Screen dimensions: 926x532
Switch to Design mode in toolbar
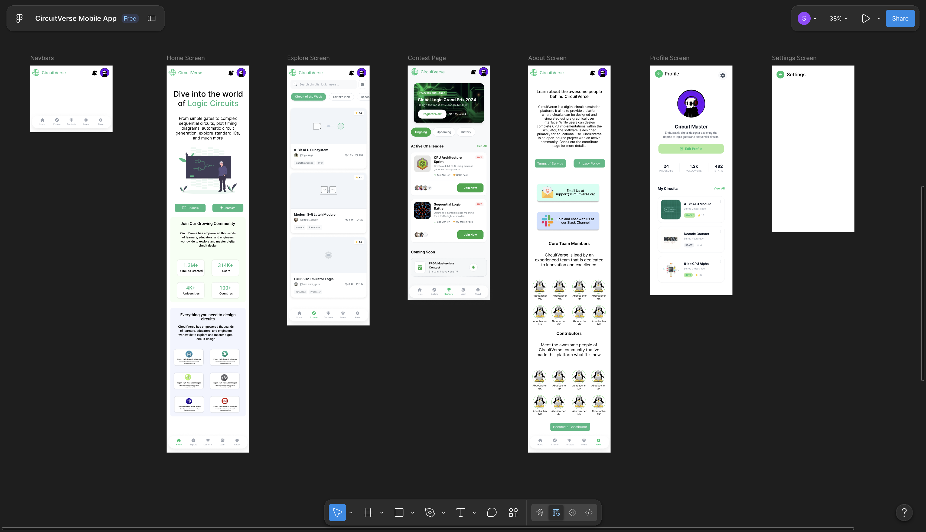pyautogui.click(x=556, y=512)
